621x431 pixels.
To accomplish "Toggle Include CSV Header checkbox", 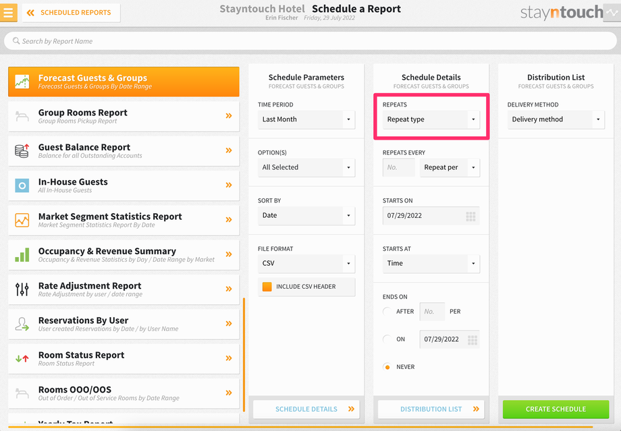I will tap(267, 287).
